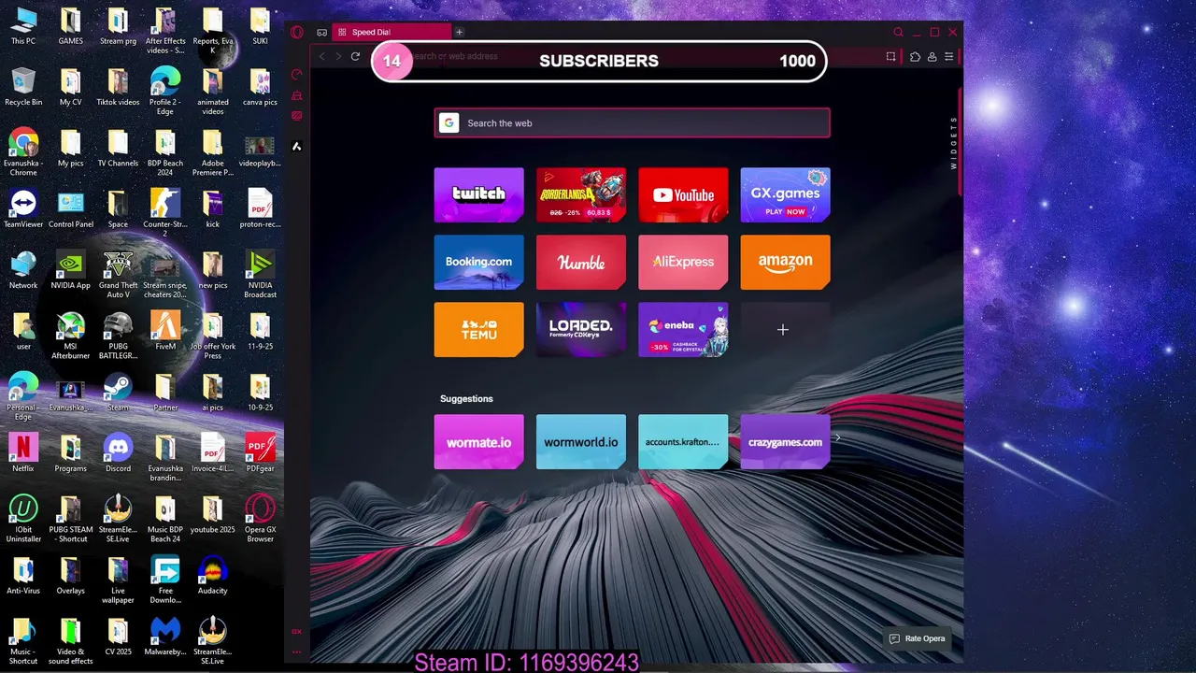The height and width of the screenshot is (673, 1196).
Task: Select Discord desktop shortcut
Action: tap(118, 453)
